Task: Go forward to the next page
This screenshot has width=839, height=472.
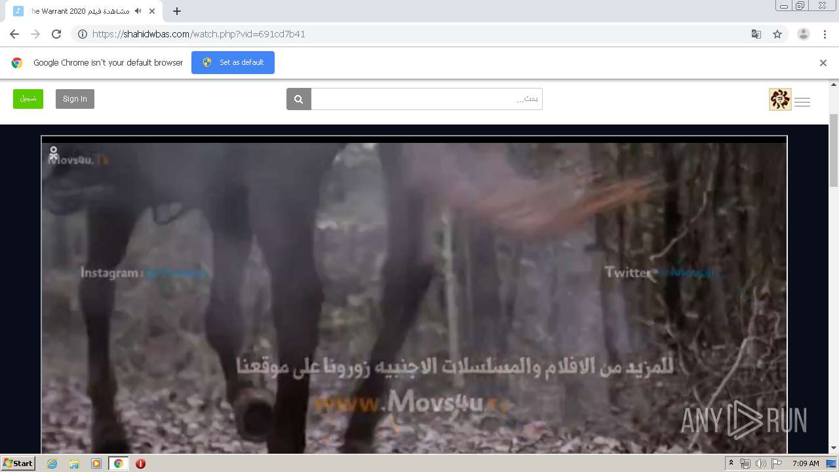Action: pos(35,34)
